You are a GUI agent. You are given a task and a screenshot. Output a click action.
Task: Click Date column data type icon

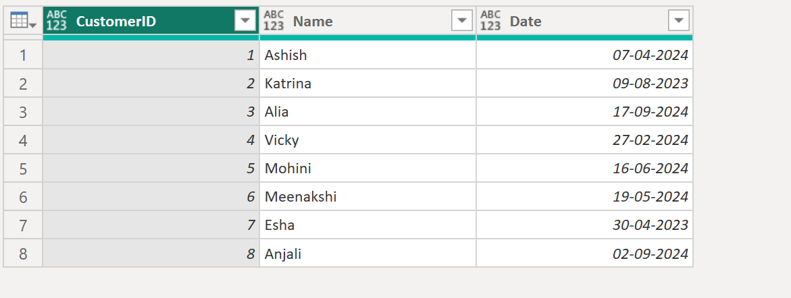pos(490,22)
